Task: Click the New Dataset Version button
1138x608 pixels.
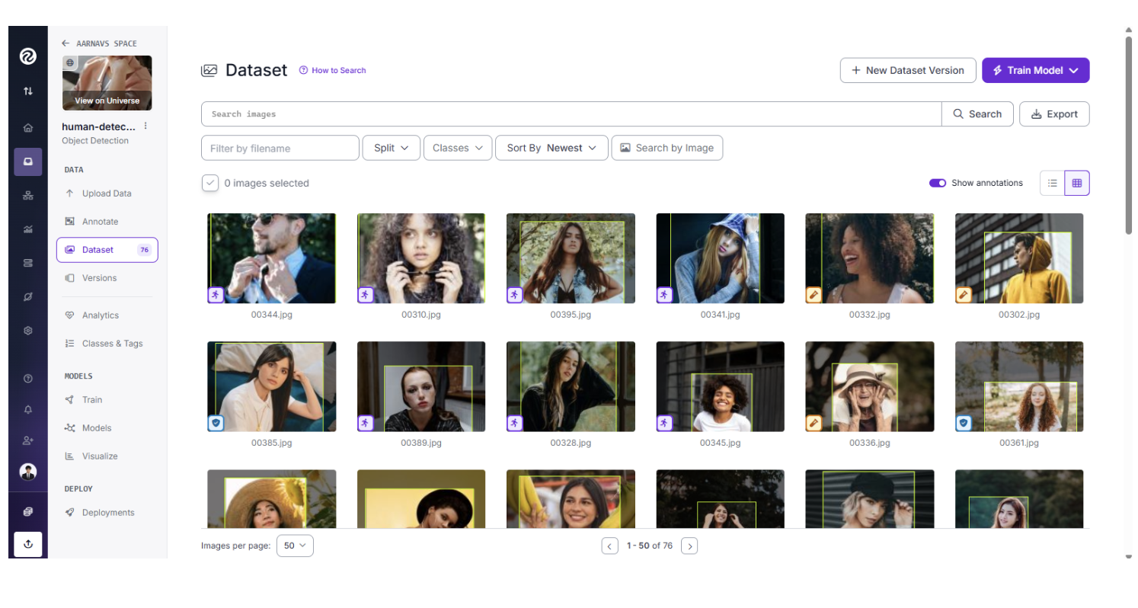Action: click(x=907, y=70)
